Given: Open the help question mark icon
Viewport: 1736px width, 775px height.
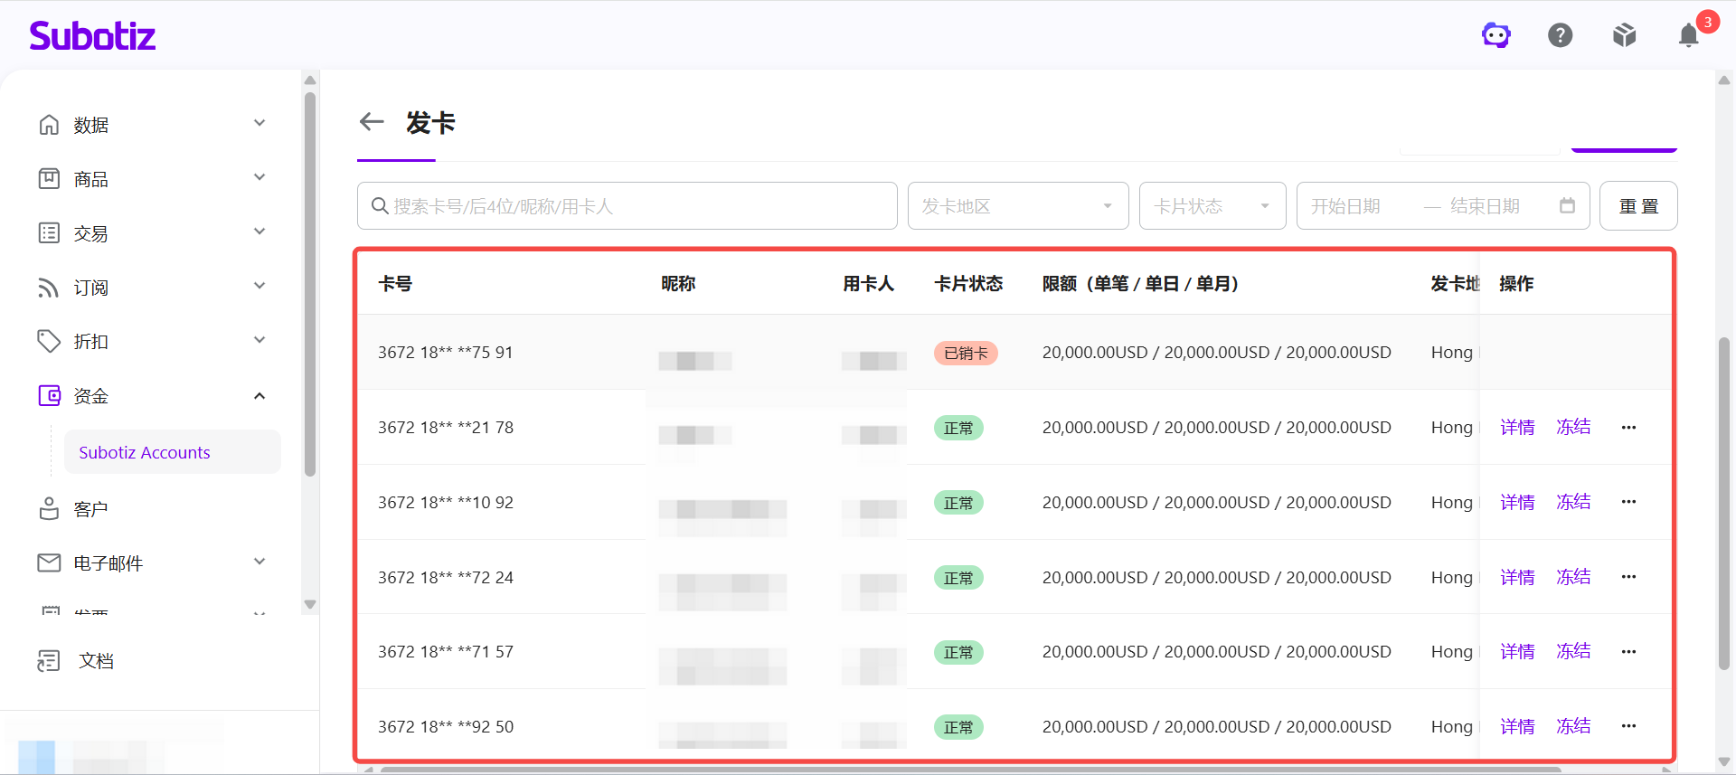Looking at the screenshot, I should coord(1561,35).
